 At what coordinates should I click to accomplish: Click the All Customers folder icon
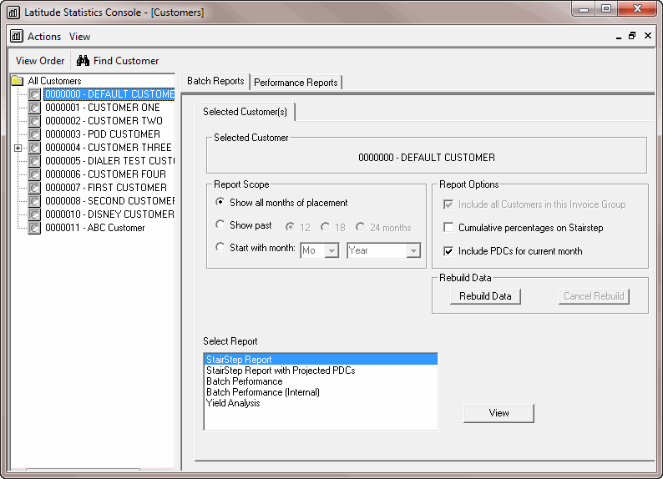17,81
